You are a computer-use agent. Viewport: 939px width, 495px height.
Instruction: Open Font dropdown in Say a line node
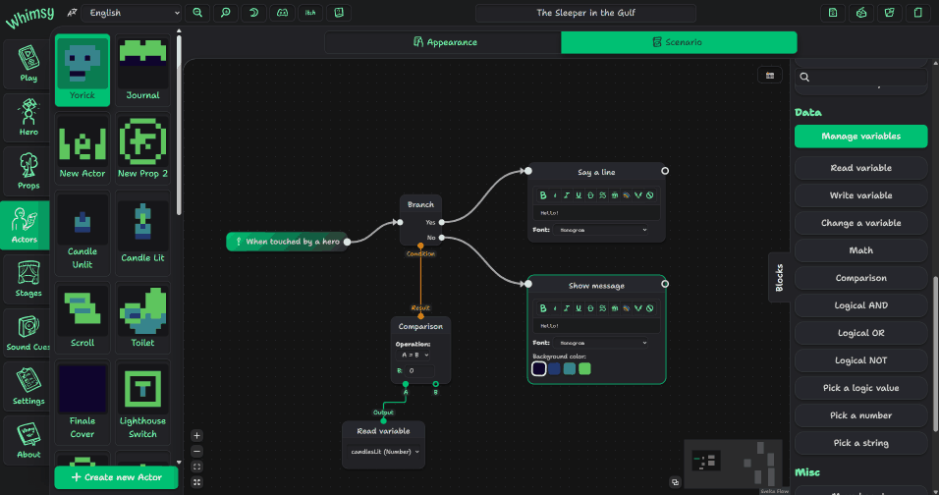point(600,230)
